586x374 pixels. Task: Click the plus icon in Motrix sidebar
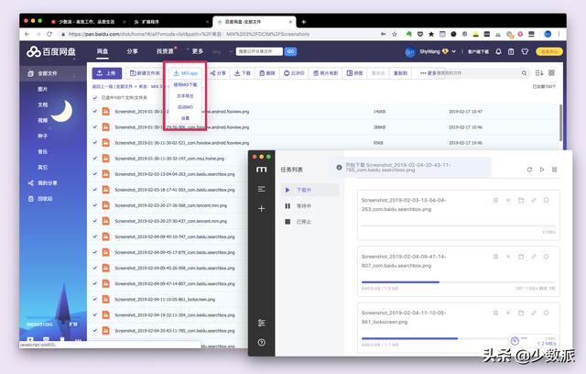262,208
